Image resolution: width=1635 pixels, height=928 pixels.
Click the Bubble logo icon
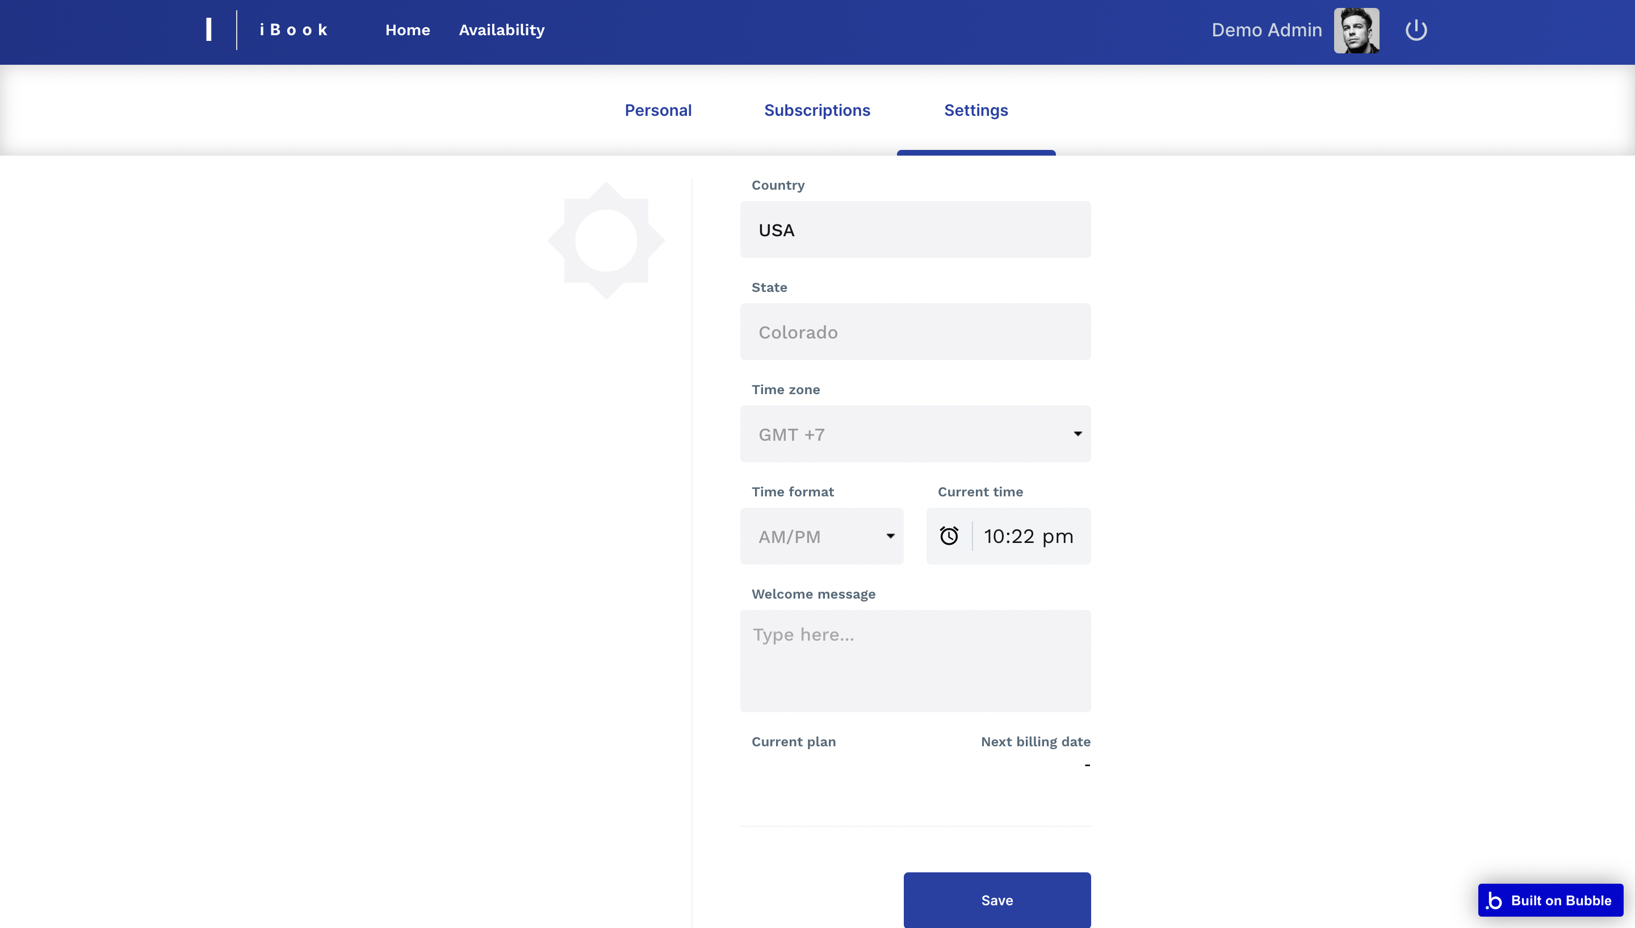click(1494, 900)
